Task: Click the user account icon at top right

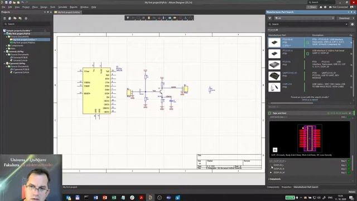Action: (x=352, y=7)
